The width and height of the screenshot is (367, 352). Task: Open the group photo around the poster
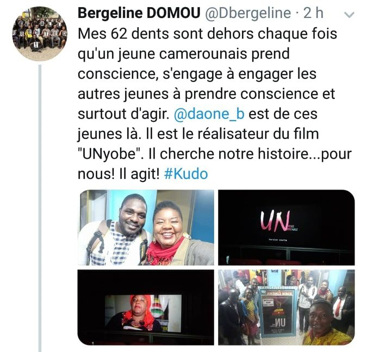287,307
